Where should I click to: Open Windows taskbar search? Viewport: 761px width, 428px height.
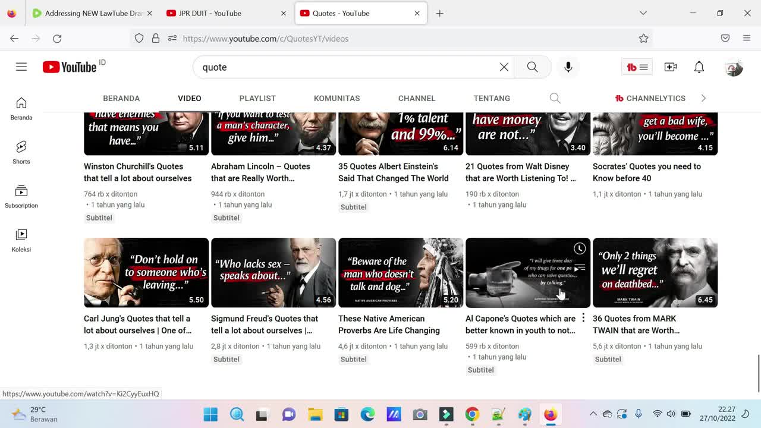237,414
